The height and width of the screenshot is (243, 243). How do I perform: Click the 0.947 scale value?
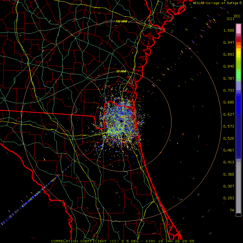pos(229,42)
